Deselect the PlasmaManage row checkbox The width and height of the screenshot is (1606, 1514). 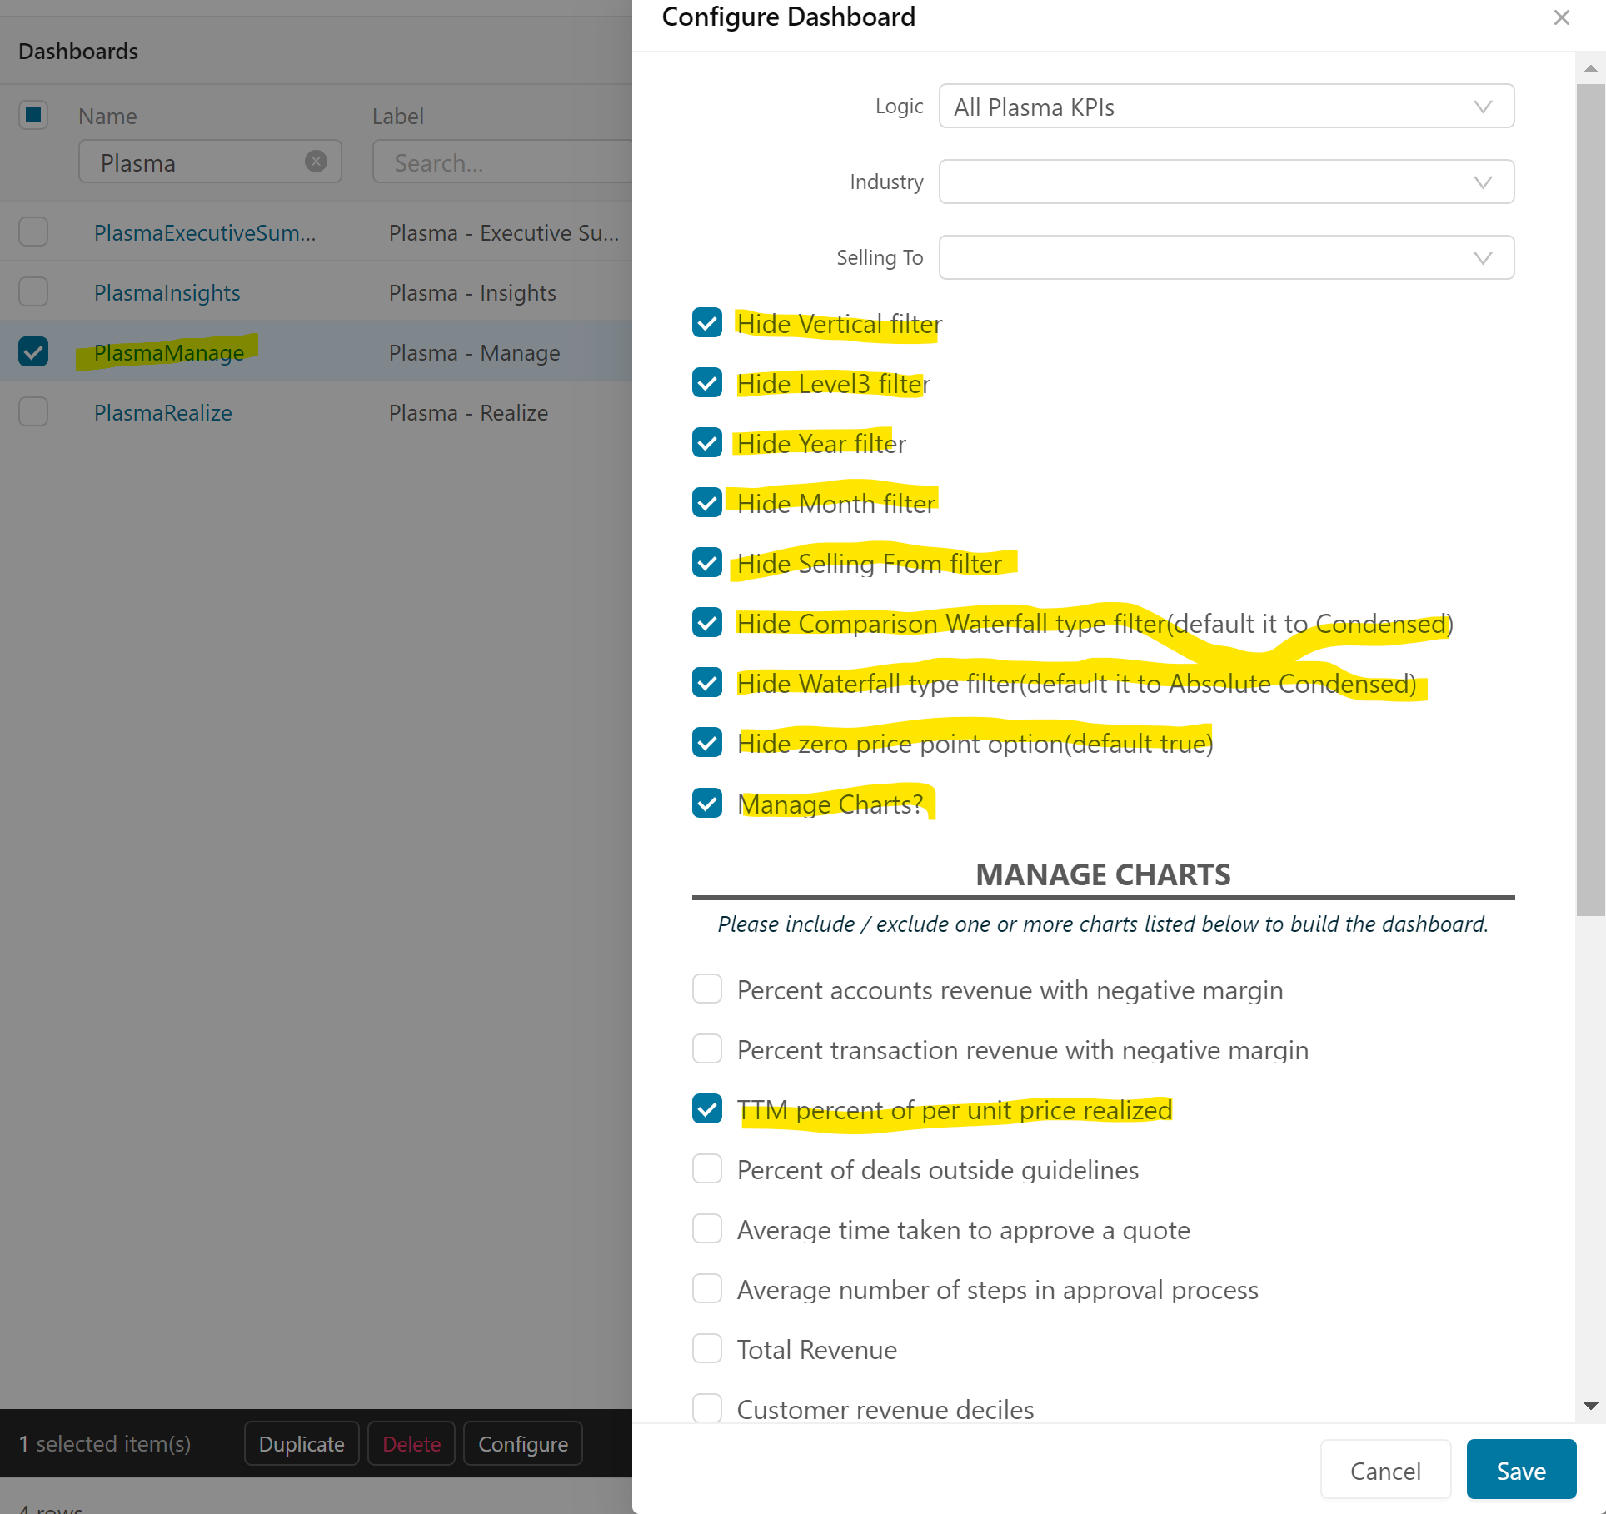coord(33,352)
